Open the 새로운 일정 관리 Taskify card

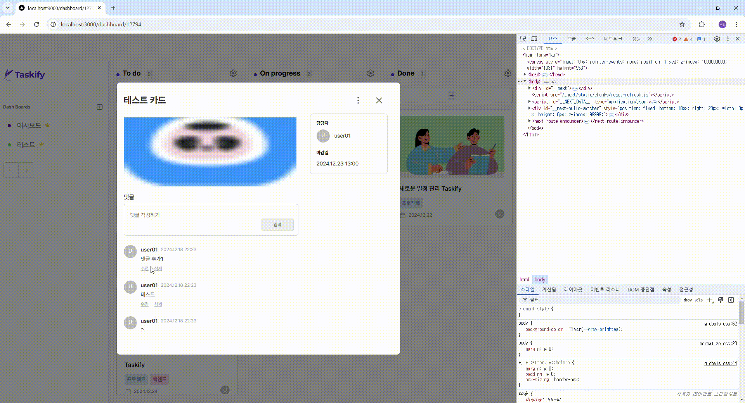(x=452, y=167)
